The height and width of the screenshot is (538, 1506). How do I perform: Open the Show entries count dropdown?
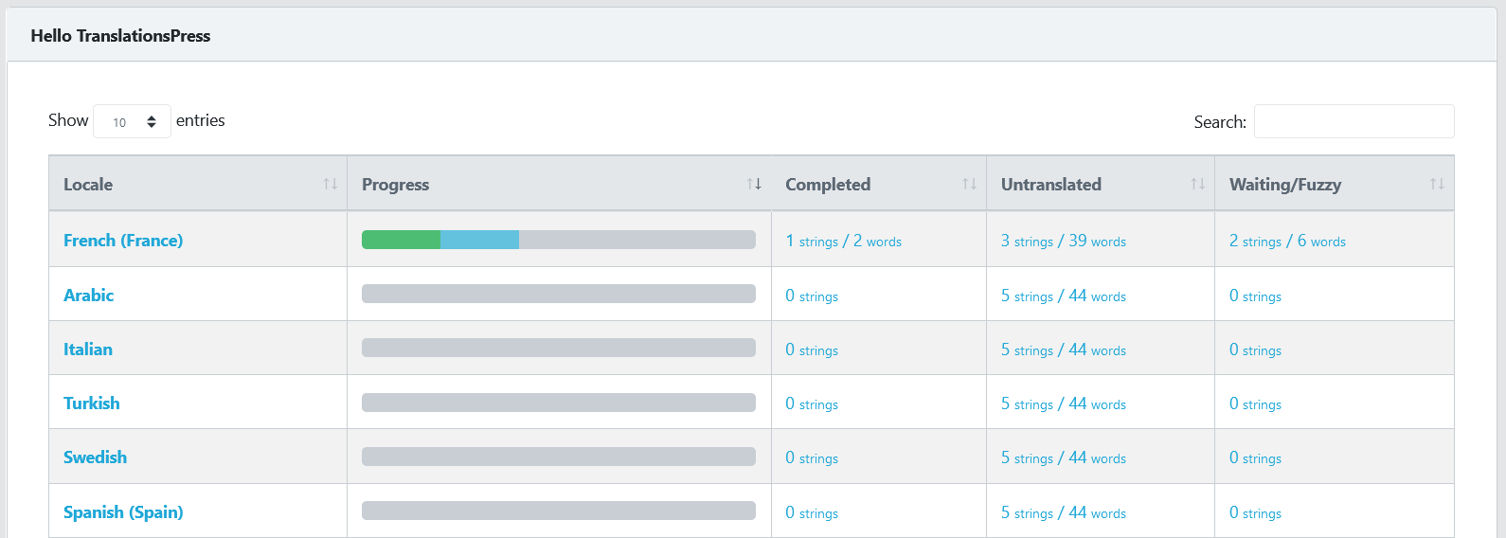coord(132,121)
